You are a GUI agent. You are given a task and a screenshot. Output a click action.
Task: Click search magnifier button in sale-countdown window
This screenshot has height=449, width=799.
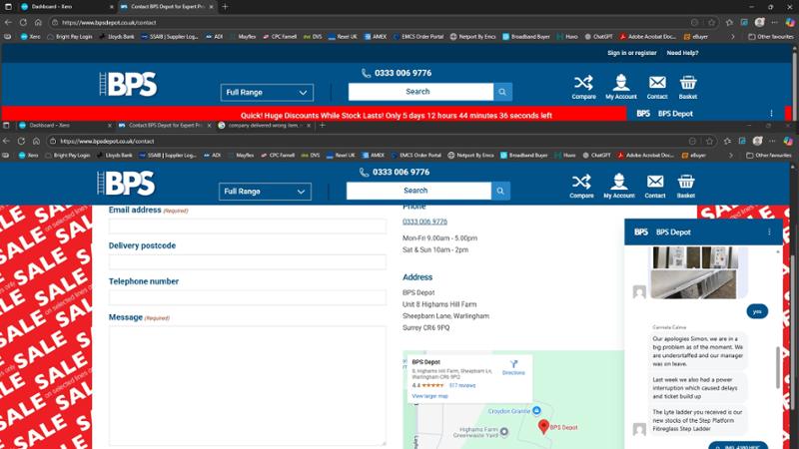coord(502,92)
